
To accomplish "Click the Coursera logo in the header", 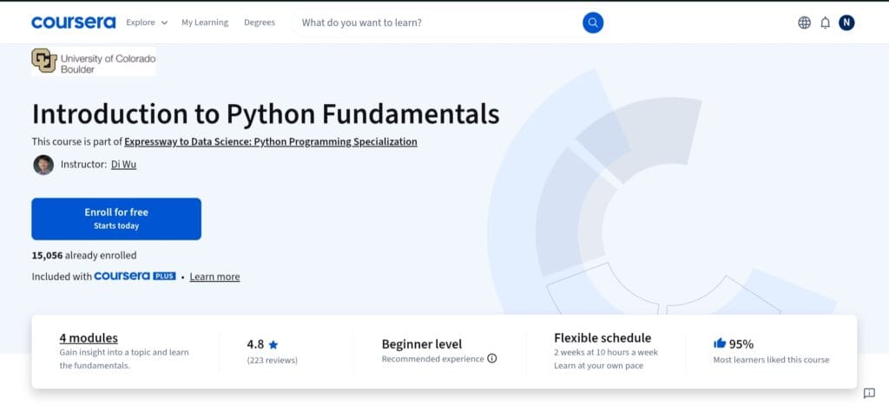I will (73, 23).
